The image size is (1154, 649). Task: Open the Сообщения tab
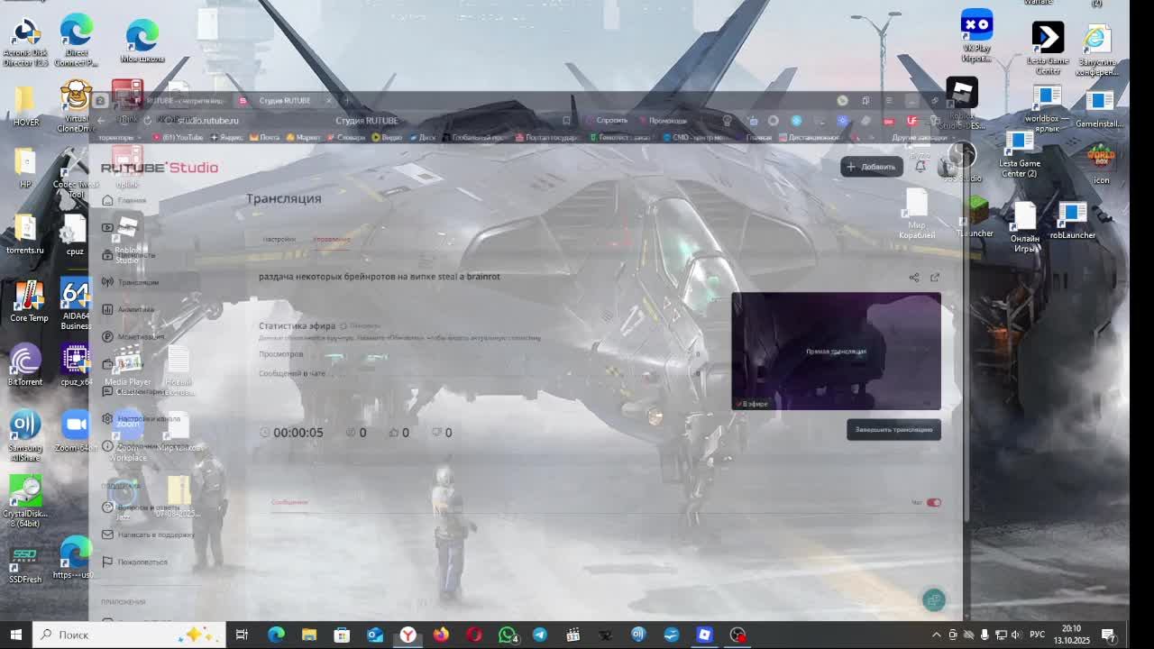pos(289,502)
